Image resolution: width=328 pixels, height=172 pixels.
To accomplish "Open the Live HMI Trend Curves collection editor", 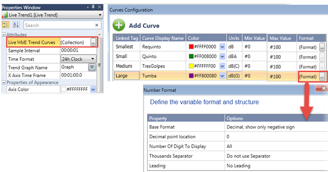I will click(93, 42).
